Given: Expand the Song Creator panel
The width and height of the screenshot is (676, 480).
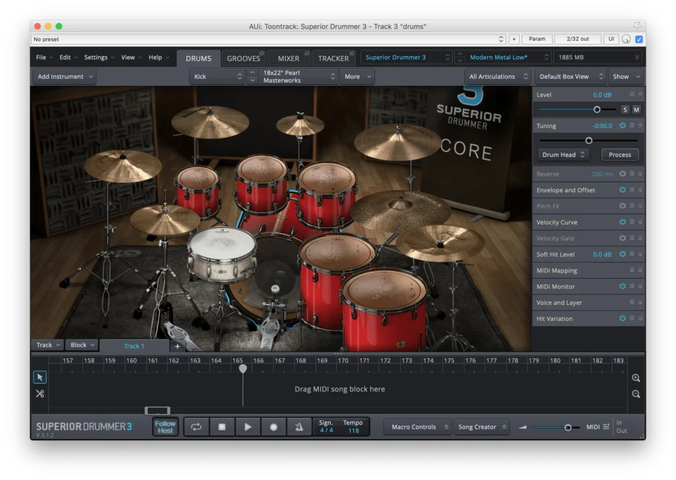Looking at the screenshot, I should (x=481, y=427).
